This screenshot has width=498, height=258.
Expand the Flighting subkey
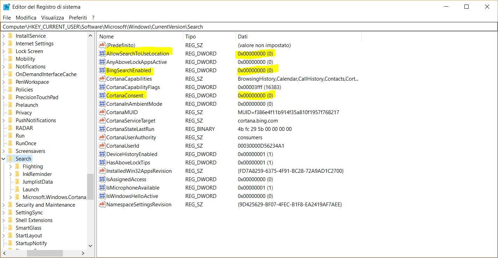[x=10, y=167]
